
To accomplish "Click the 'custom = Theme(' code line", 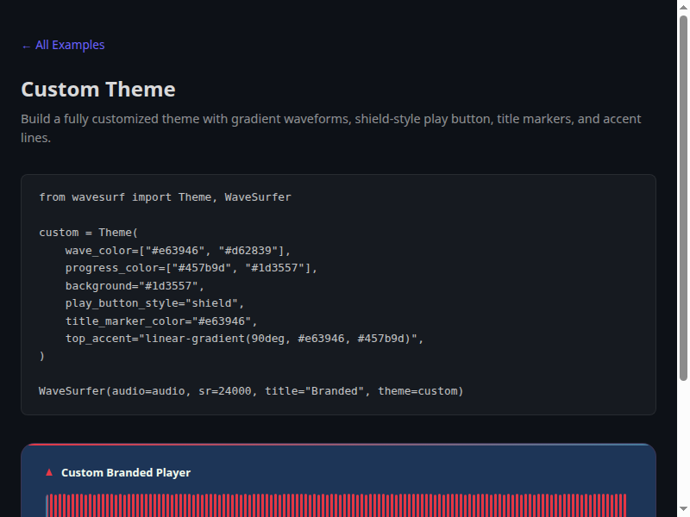I will [89, 232].
